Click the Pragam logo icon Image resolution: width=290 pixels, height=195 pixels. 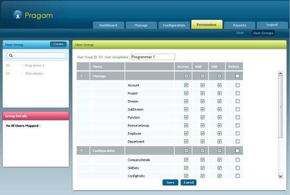[18, 15]
